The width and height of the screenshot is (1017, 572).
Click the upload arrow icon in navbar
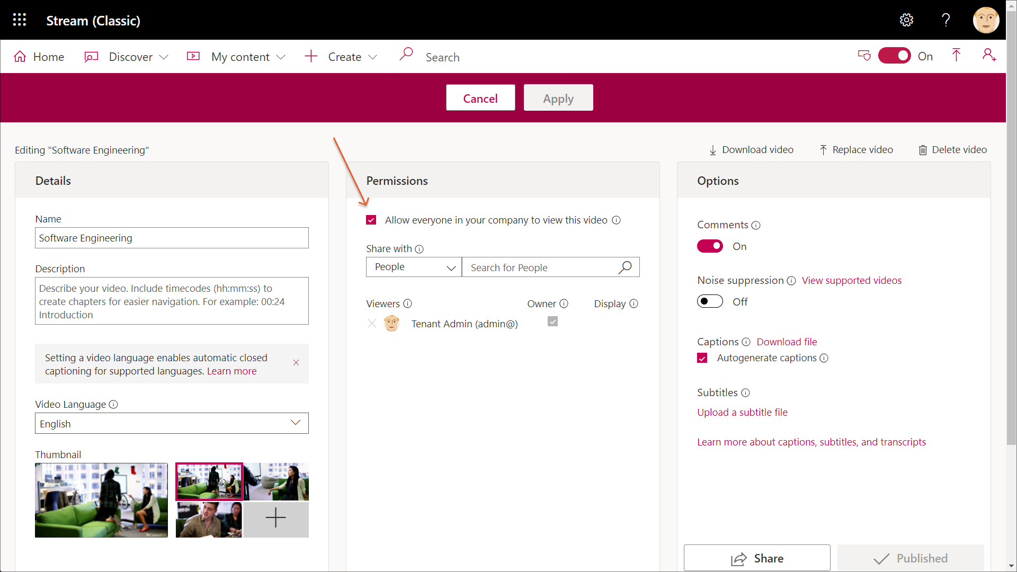[x=956, y=55]
